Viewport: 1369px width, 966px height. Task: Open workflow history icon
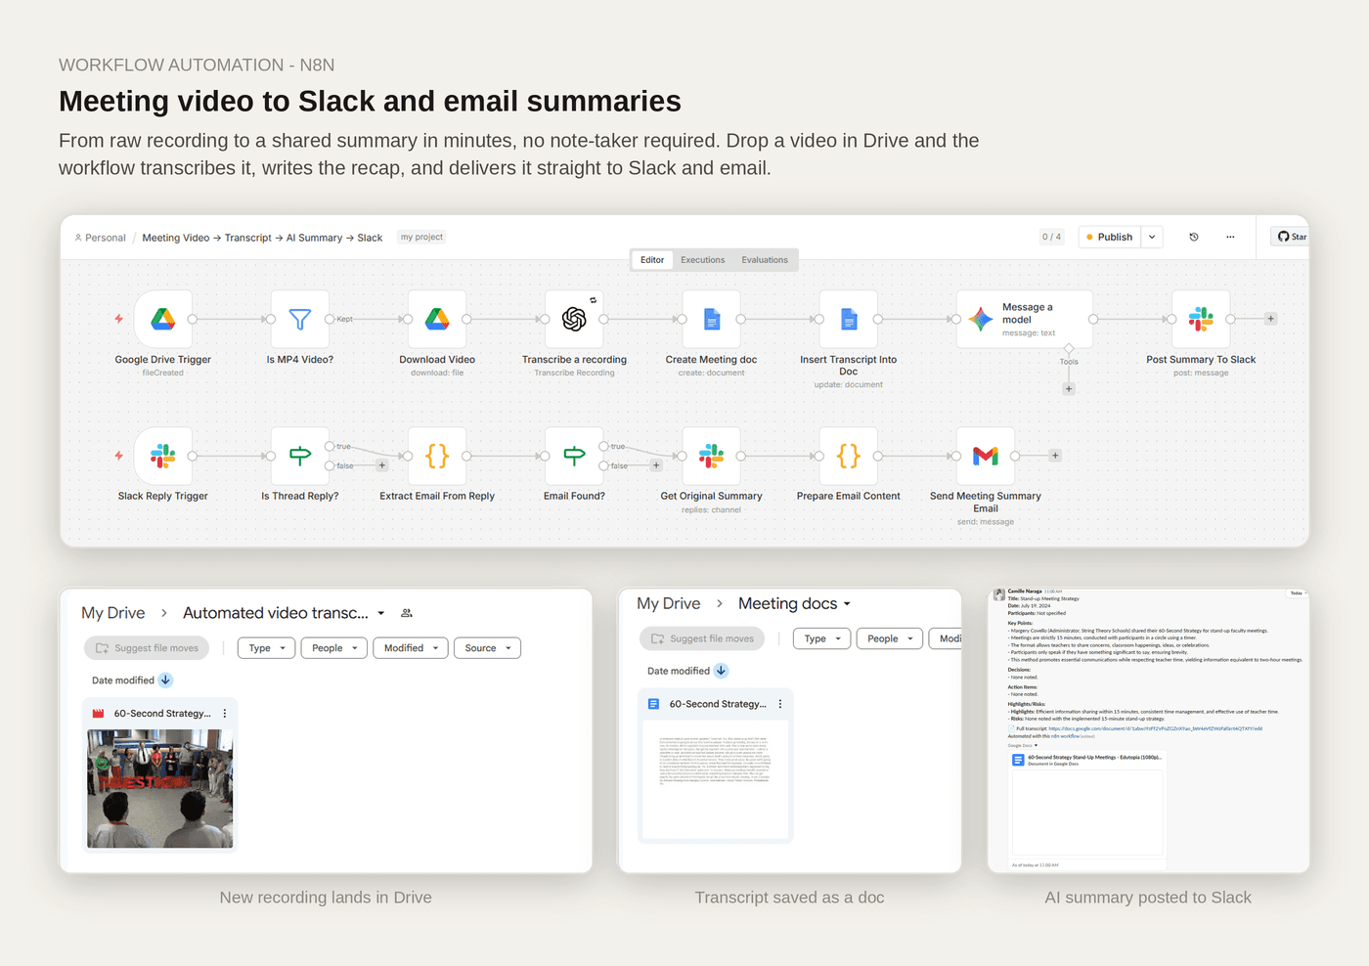click(x=1194, y=237)
